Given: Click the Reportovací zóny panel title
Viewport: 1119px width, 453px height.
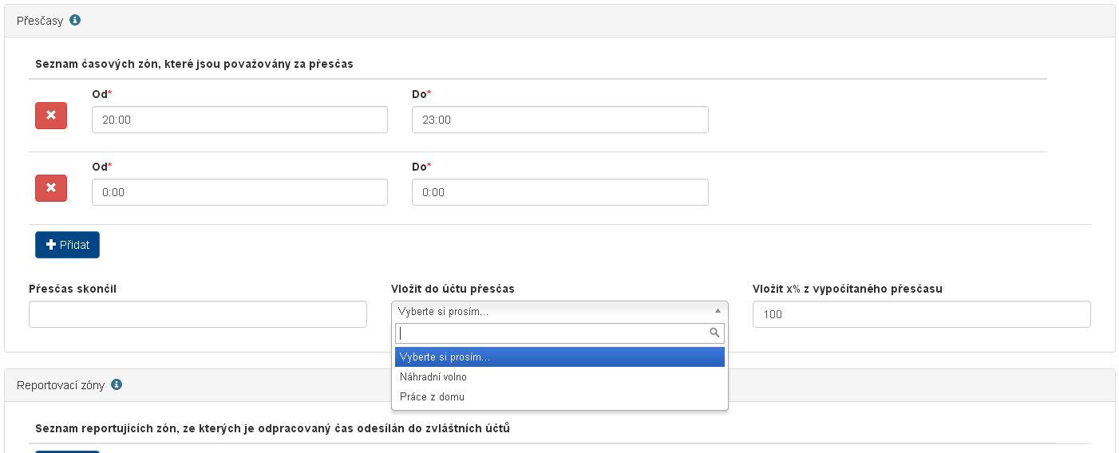Looking at the screenshot, I should tap(61, 384).
